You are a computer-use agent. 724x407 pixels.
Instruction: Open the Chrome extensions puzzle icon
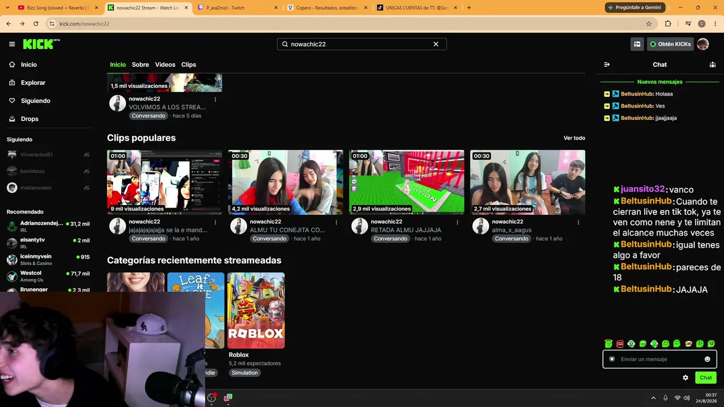click(668, 24)
